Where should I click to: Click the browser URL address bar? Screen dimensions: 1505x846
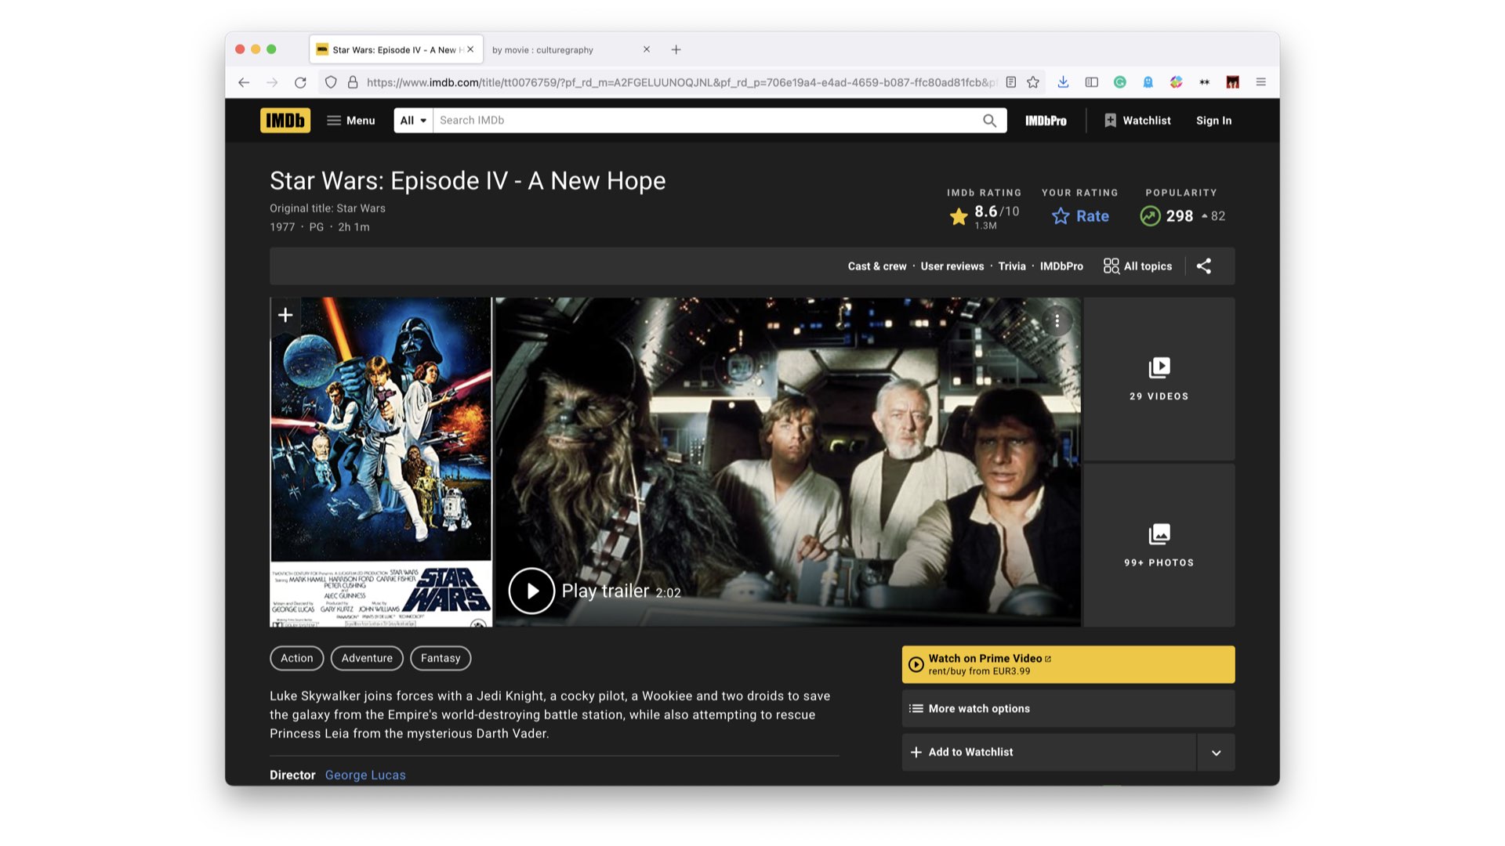pyautogui.click(x=680, y=82)
